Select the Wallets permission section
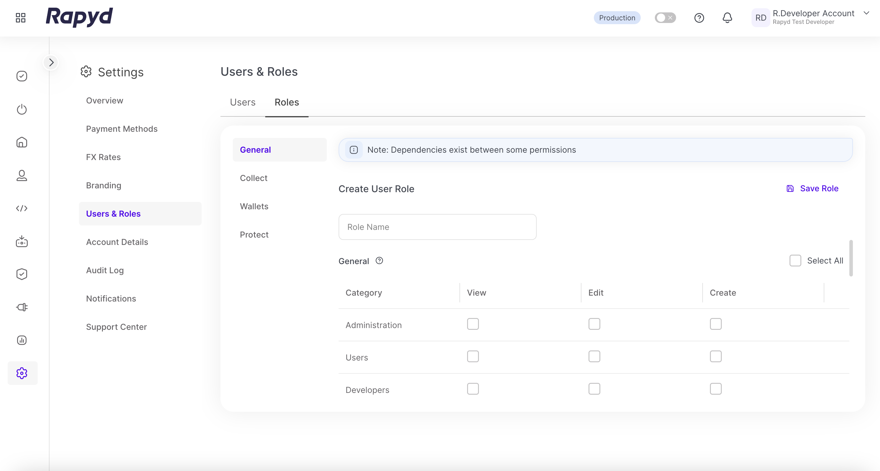This screenshot has width=880, height=471. [x=254, y=206]
